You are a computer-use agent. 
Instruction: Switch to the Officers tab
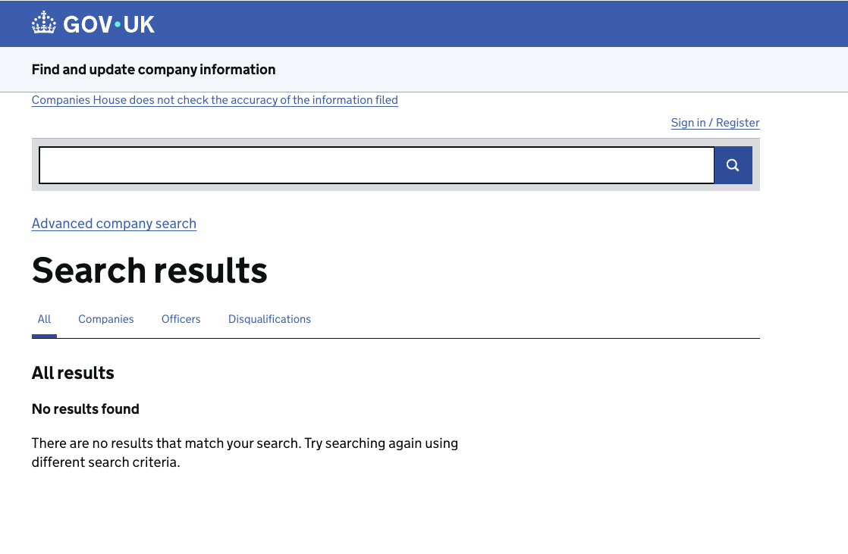tap(181, 319)
